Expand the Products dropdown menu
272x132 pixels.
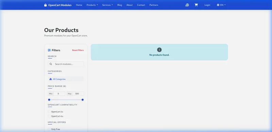coord(92,5)
